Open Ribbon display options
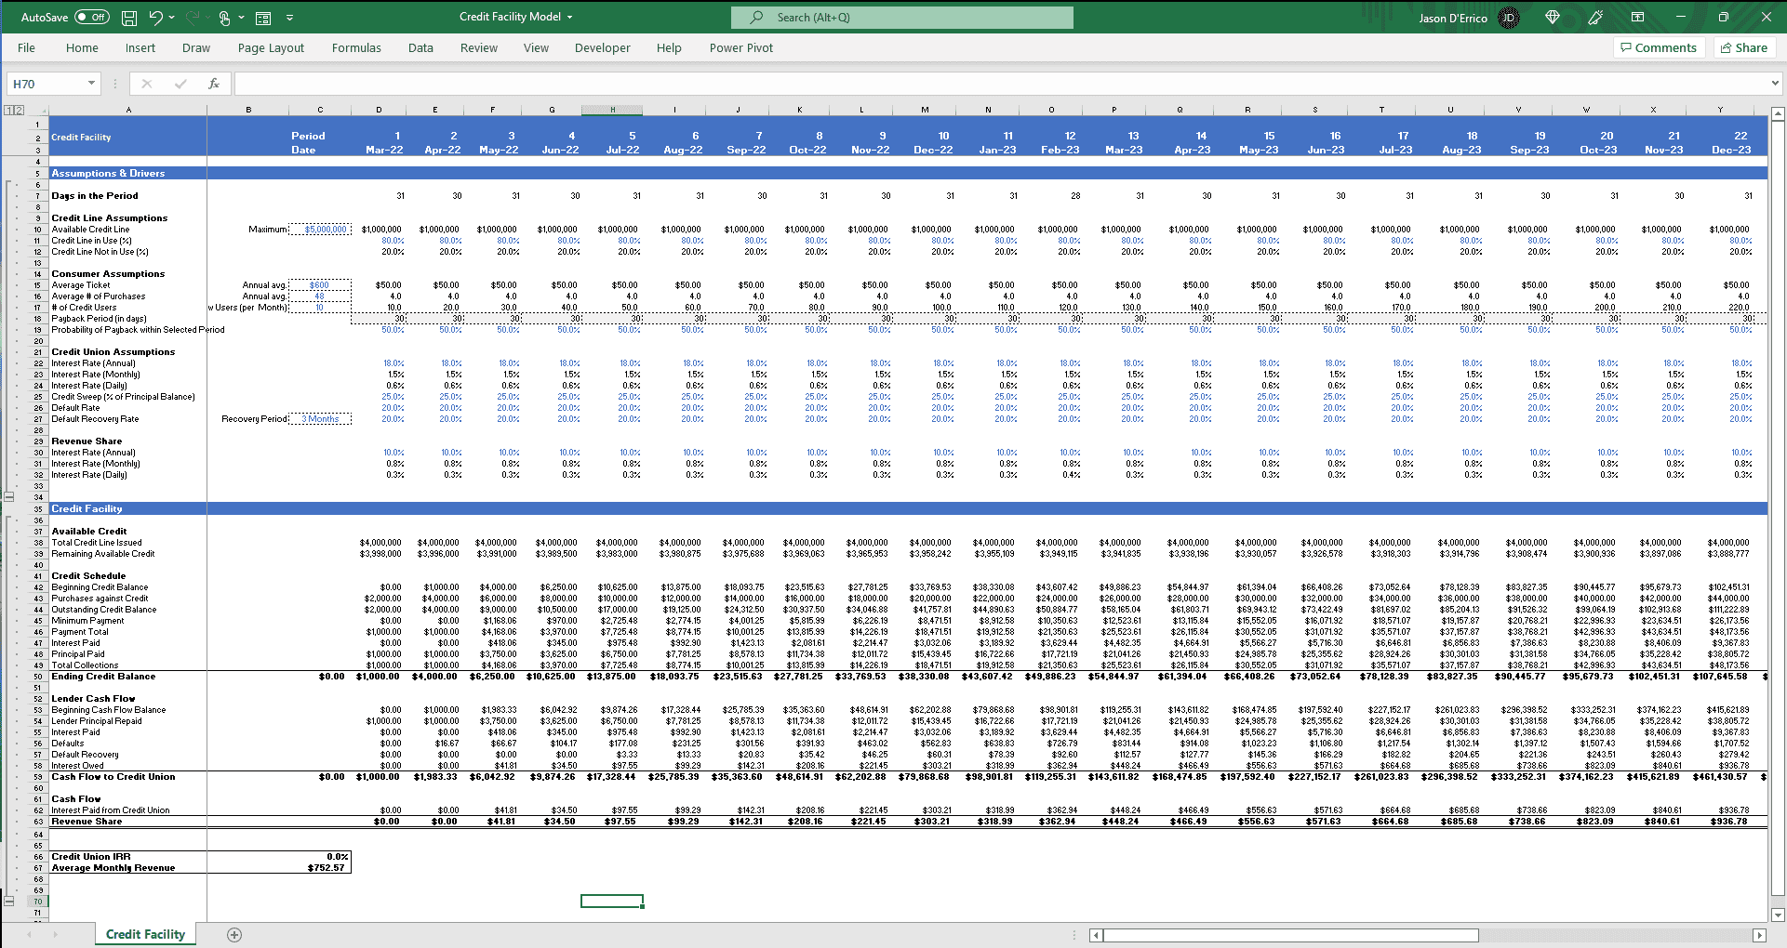1787x948 pixels. point(1638,17)
